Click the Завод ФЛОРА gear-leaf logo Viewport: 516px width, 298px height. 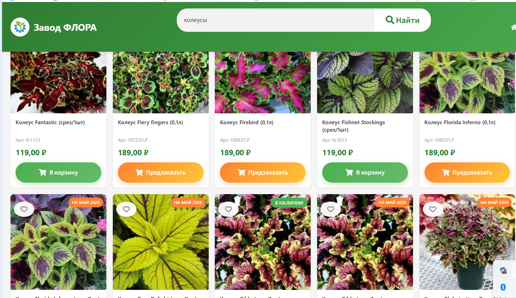[20, 27]
